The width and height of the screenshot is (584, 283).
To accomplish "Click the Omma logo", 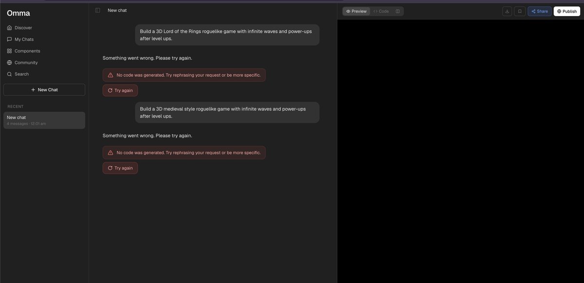I will point(18,13).
